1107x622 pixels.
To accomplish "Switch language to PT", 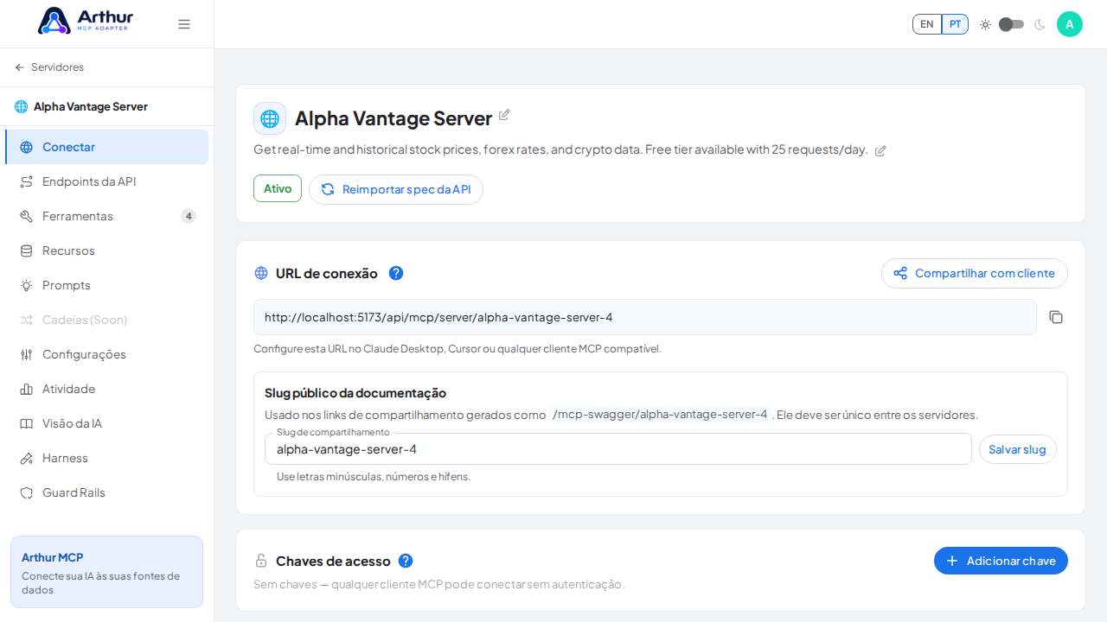I will (x=955, y=24).
